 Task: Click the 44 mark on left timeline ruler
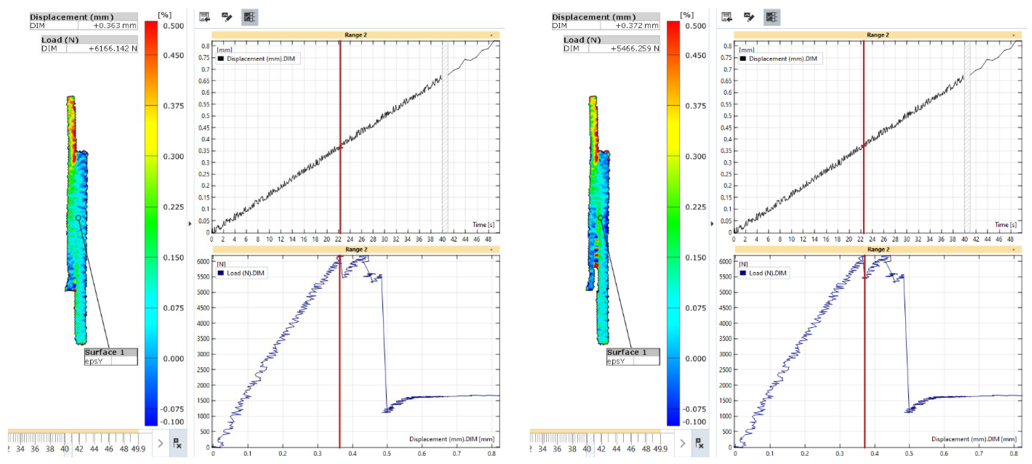[x=94, y=449]
